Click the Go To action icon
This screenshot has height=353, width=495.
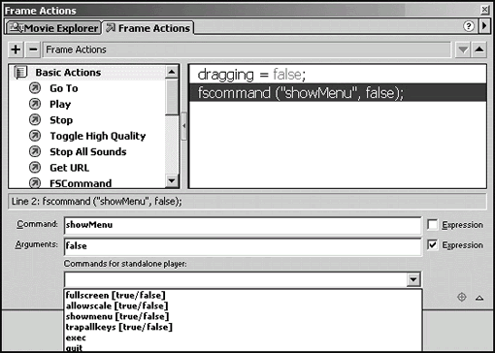click(x=35, y=88)
